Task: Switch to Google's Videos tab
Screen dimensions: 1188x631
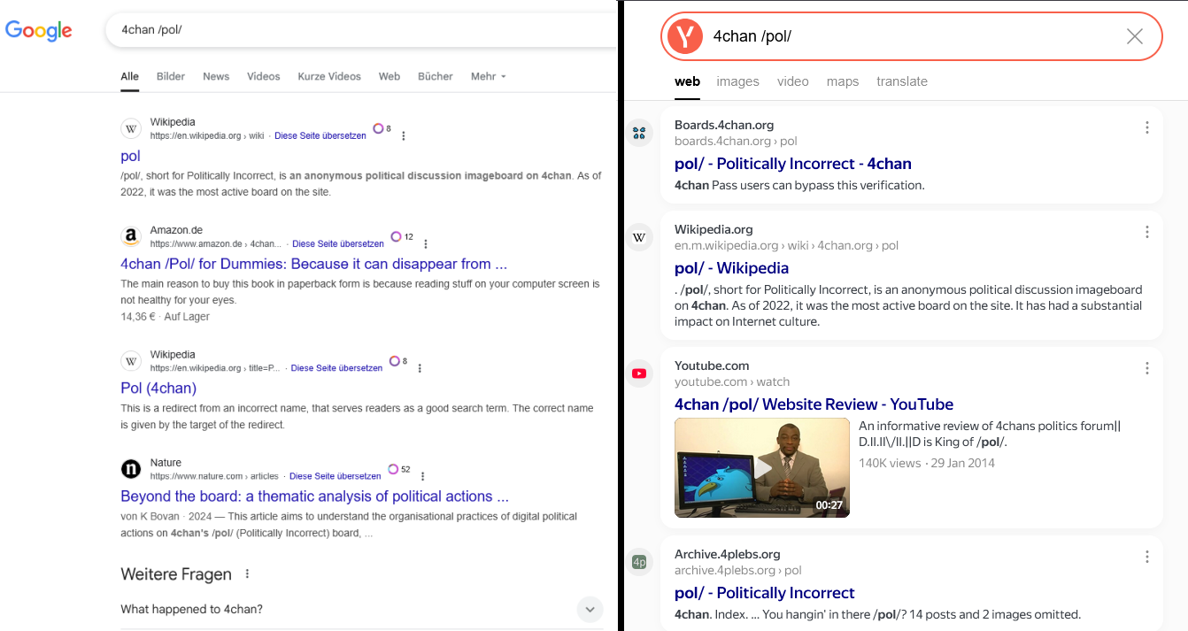Action: (264, 76)
